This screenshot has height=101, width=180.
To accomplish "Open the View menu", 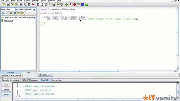I will [x=13, y=1].
